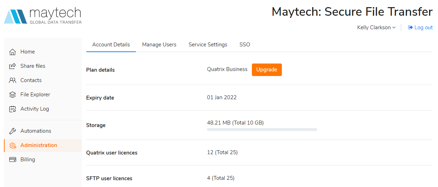Image resolution: width=438 pixels, height=187 pixels.
Task: Click the Log out link text
Action: pyautogui.click(x=424, y=27)
